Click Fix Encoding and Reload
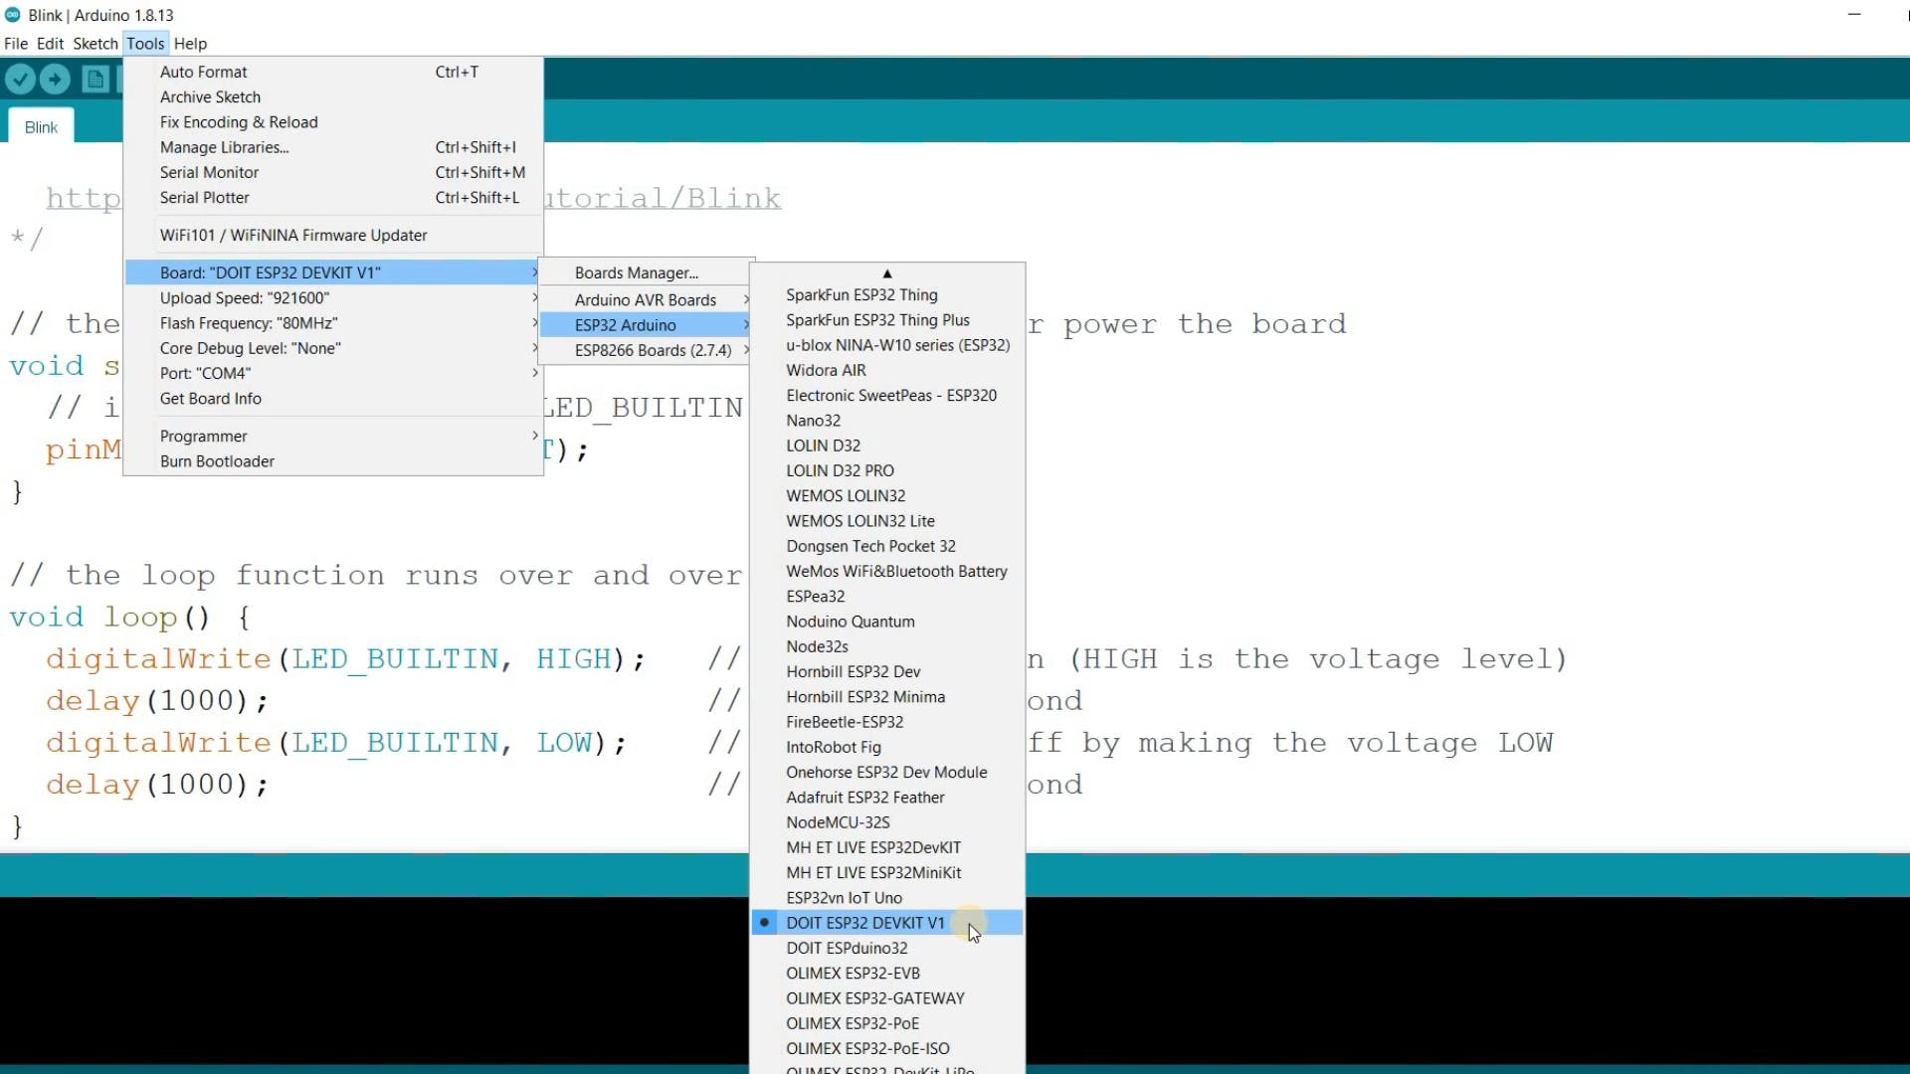The height and width of the screenshot is (1074, 1910). (x=239, y=120)
